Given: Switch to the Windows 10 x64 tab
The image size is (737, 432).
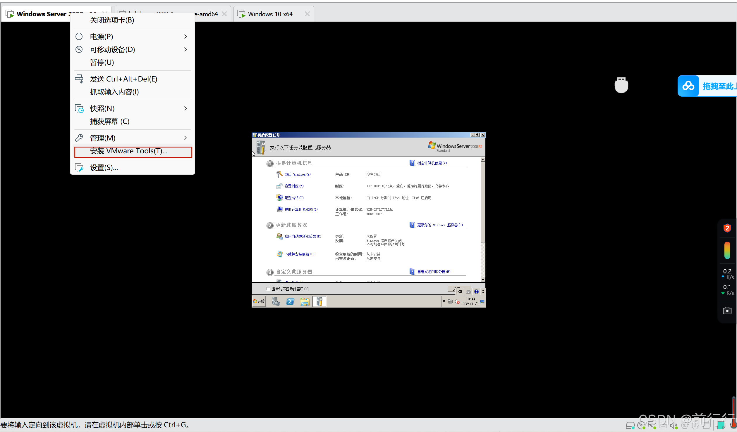Looking at the screenshot, I should pyautogui.click(x=270, y=14).
